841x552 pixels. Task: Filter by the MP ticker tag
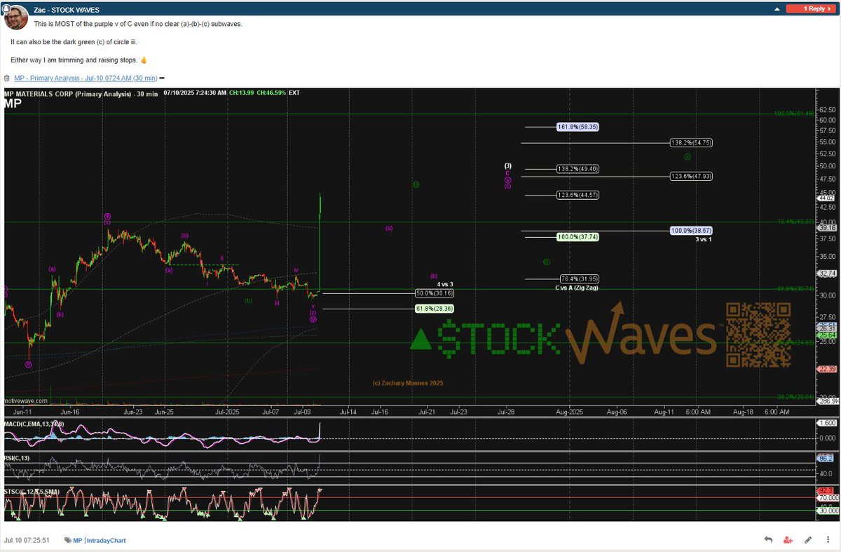point(78,541)
